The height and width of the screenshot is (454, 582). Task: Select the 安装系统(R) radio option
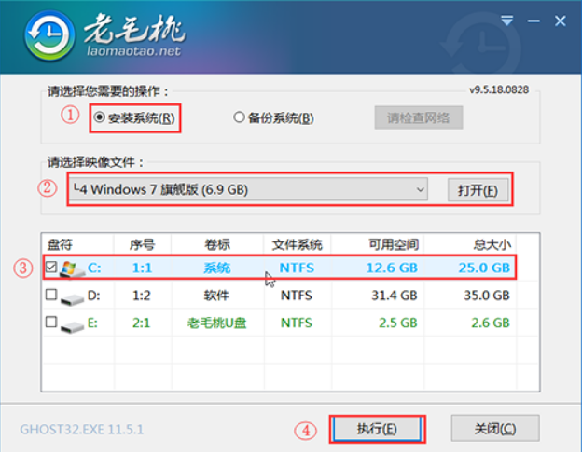click(x=98, y=118)
